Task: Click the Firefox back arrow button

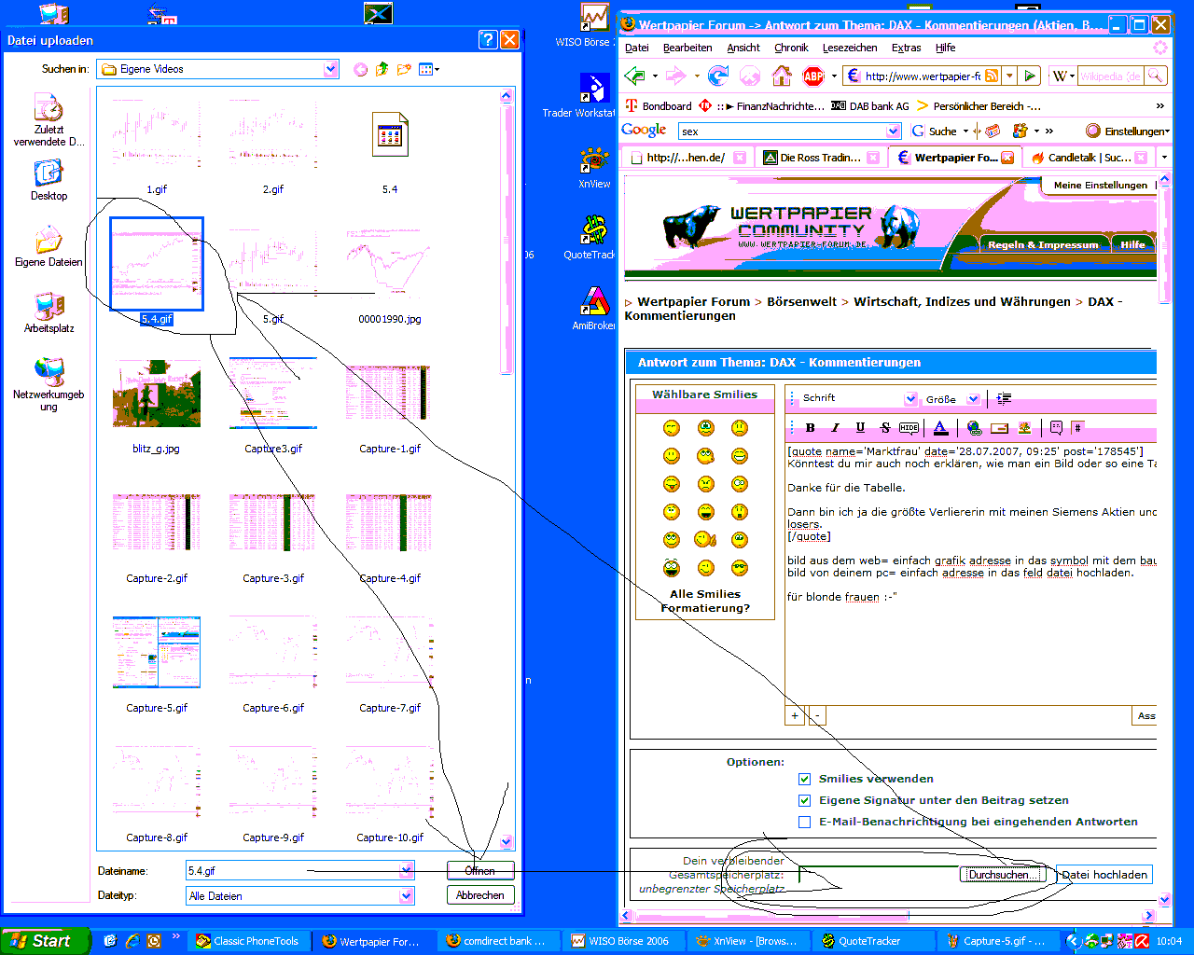Action: (635, 76)
